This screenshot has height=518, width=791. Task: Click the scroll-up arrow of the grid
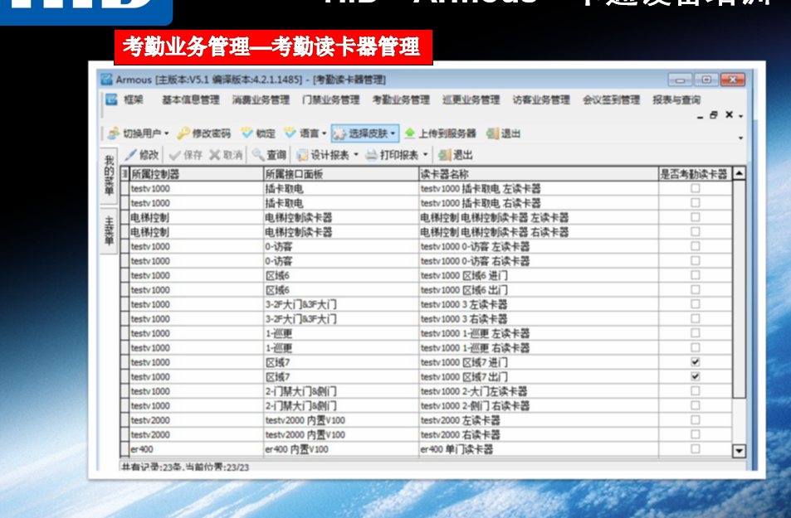(x=739, y=173)
